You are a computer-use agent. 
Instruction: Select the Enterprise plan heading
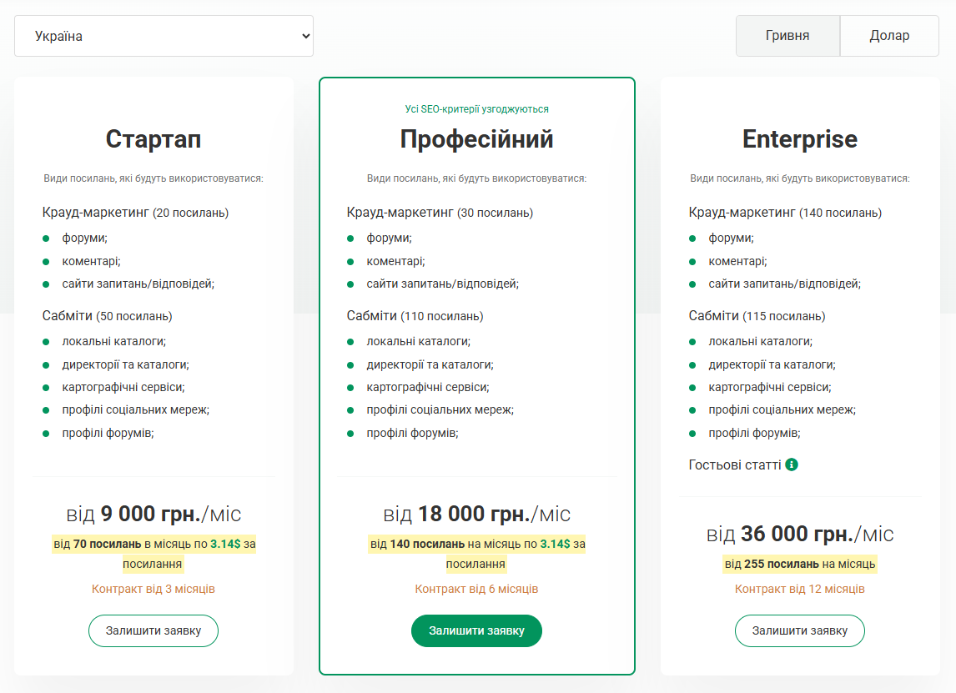pyautogui.click(x=799, y=138)
